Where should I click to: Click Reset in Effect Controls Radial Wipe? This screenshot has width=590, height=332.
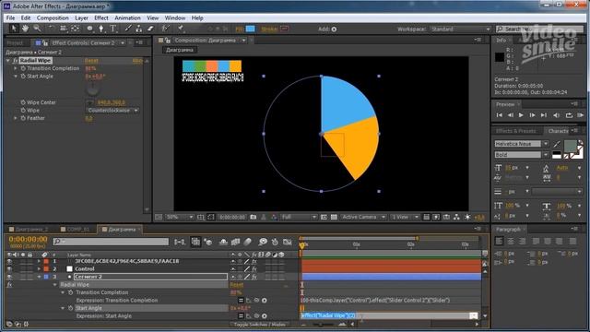91,61
